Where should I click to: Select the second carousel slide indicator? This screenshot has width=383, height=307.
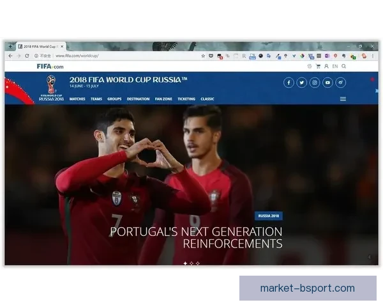tap(191, 263)
